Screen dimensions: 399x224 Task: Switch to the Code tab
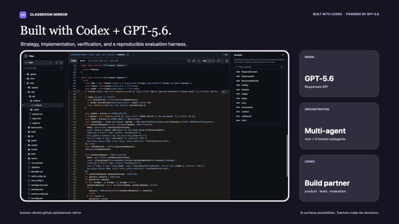point(74,61)
